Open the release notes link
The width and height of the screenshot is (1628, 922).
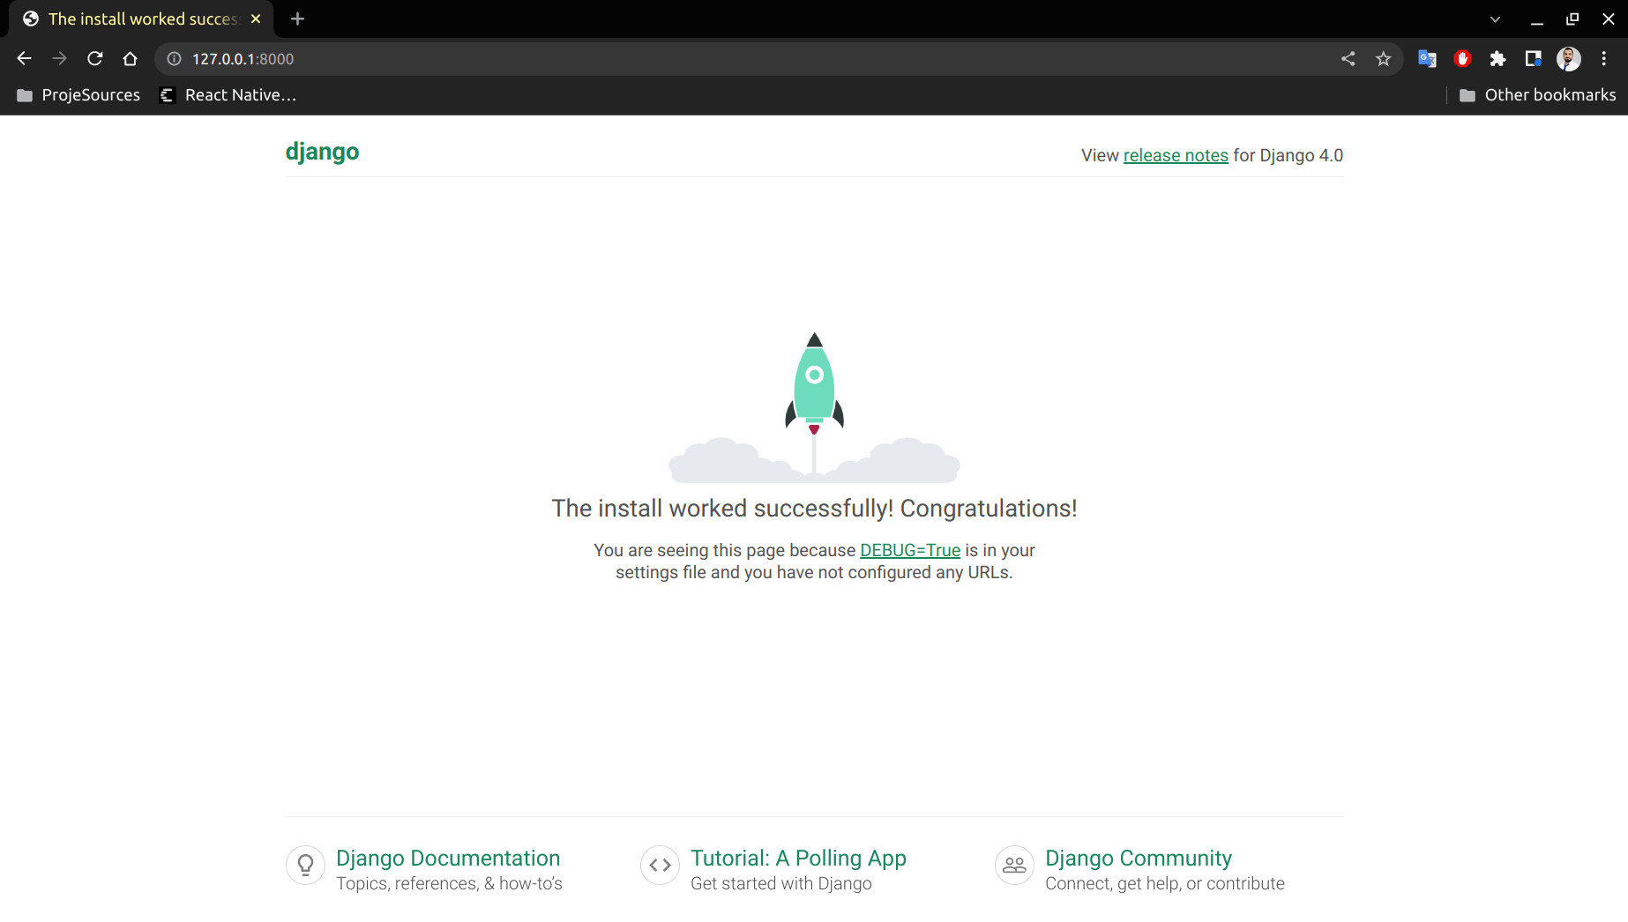coord(1176,155)
